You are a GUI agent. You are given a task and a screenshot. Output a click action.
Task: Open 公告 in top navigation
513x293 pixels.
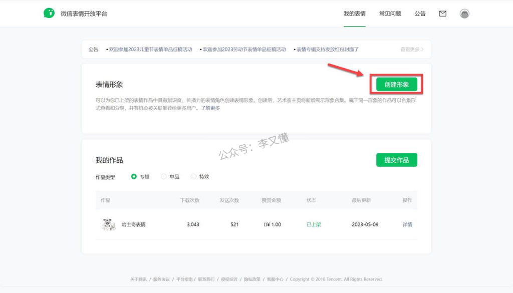click(420, 14)
